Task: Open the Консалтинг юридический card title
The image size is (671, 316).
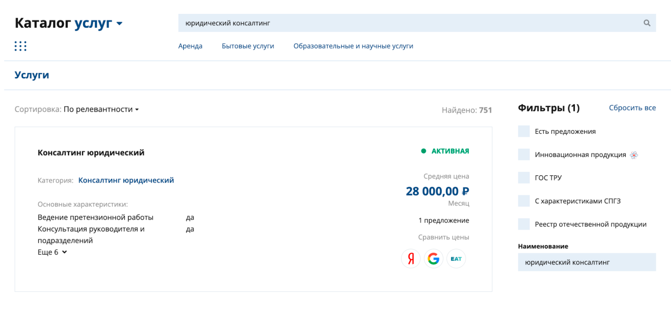Action: [x=91, y=153]
